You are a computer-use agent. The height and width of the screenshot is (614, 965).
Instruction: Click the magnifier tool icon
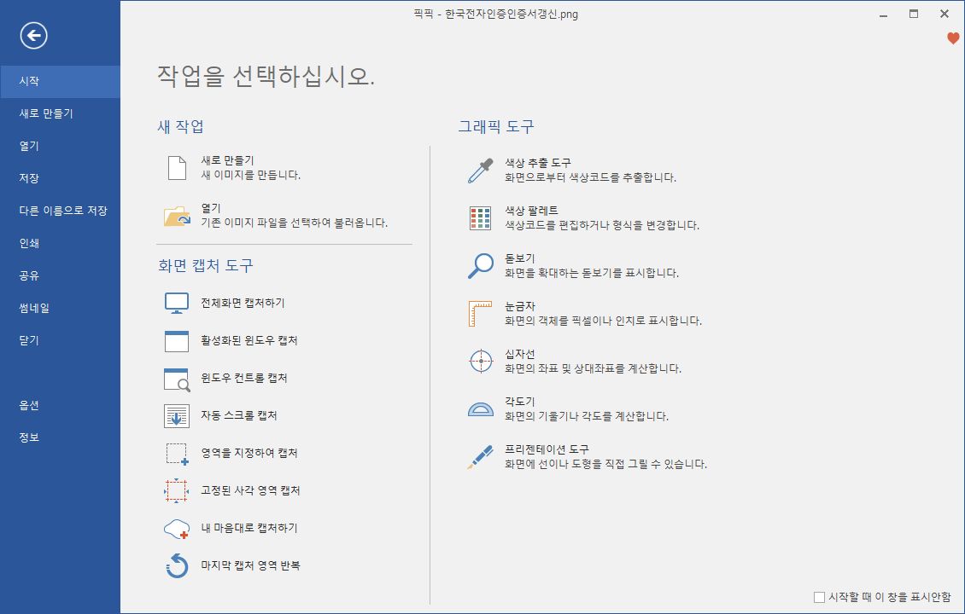(x=480, y=265)
